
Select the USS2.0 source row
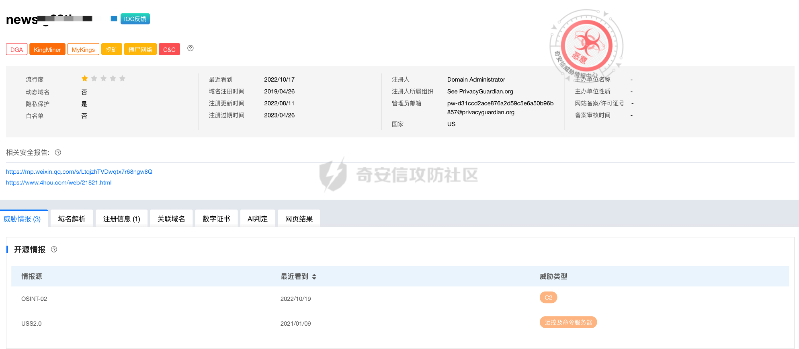tap(400, 324)
